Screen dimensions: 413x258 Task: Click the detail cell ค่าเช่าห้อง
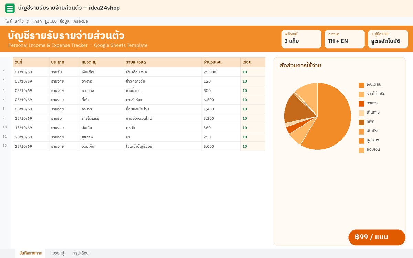click(163, 100)
